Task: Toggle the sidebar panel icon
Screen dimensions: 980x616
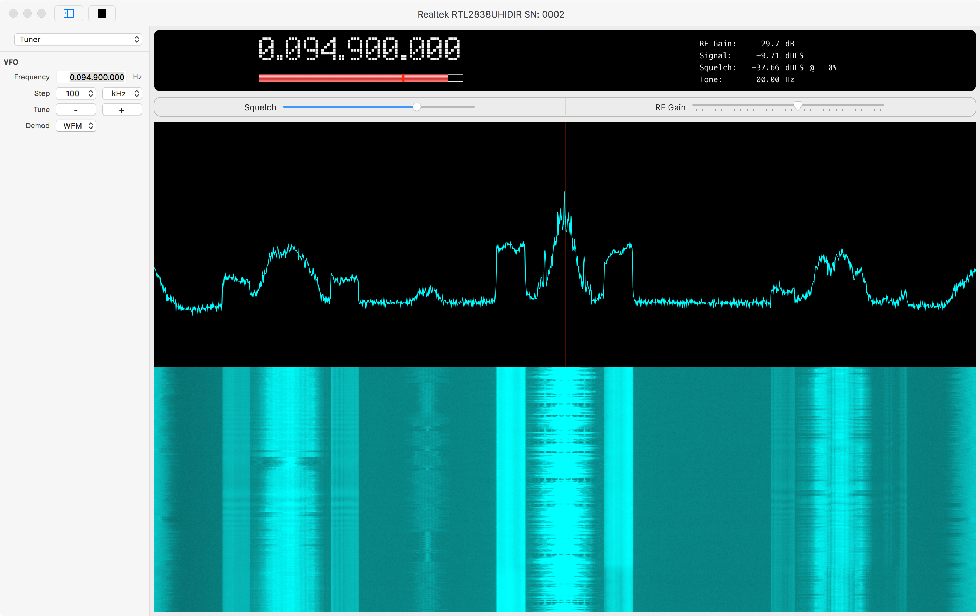Action: [x=69, y=13]
